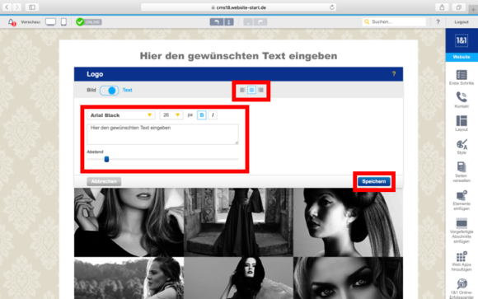Click the logo text input area
The width and height of the screenshot is (478, 299).
pos(162,134)
